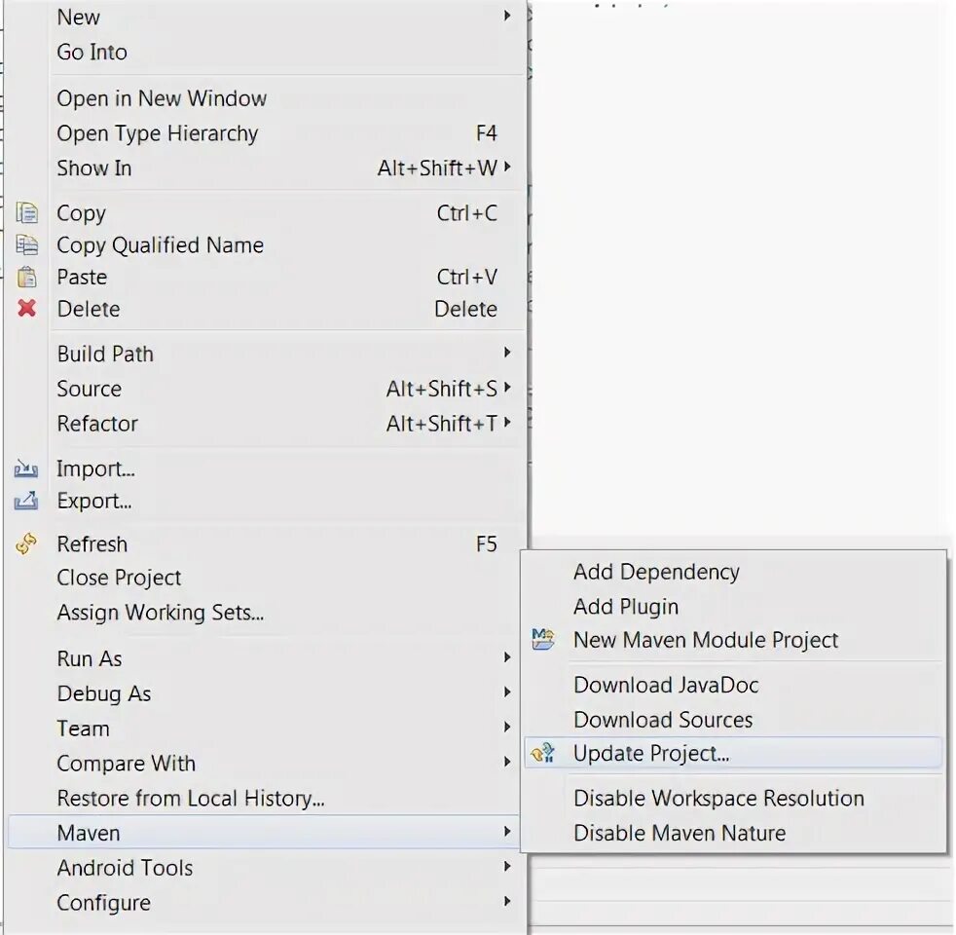The width and height of the screenshot is (956, 935).
Task: Expand the New submenu arrow
Action: point(506,16)
